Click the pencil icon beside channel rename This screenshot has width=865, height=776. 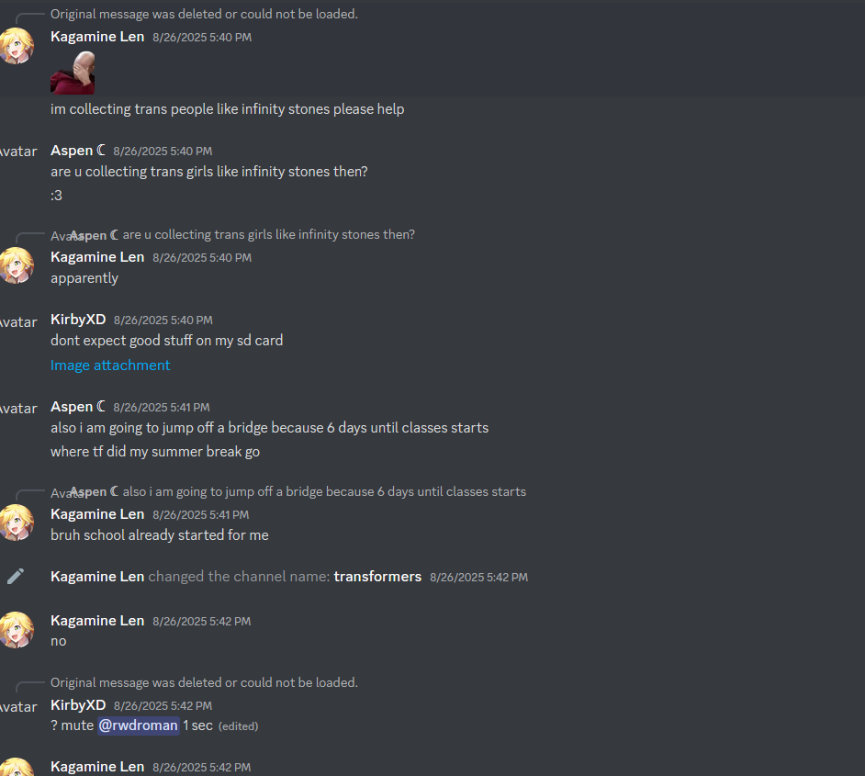[16, 577]
